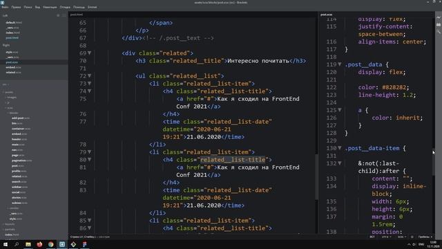
Task: Expand the layouts folder
Action: (x=9, y=224)
